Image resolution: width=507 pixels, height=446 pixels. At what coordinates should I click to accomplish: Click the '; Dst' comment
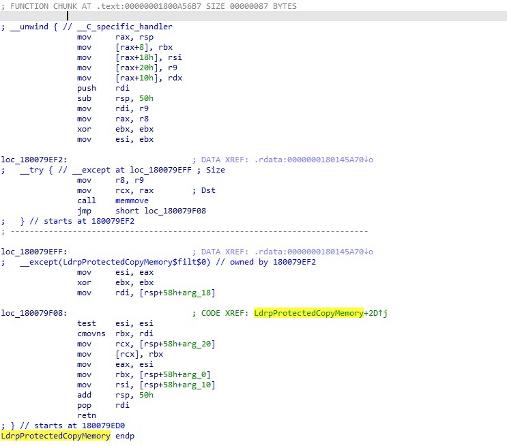[204, 191]
